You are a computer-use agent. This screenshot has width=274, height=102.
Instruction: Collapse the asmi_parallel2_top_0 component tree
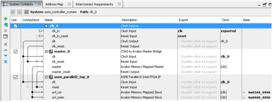click(46, 77)
